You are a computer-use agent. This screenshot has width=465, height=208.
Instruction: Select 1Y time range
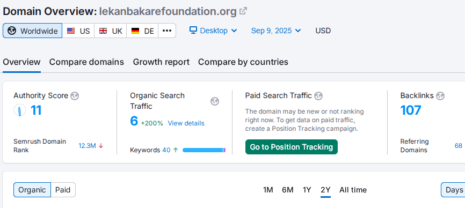307,190
